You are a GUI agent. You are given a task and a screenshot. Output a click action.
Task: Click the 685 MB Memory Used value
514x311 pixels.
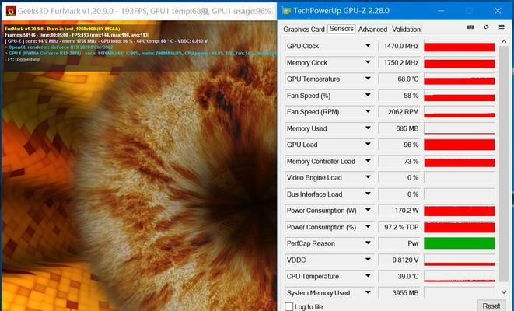(399, 128)
